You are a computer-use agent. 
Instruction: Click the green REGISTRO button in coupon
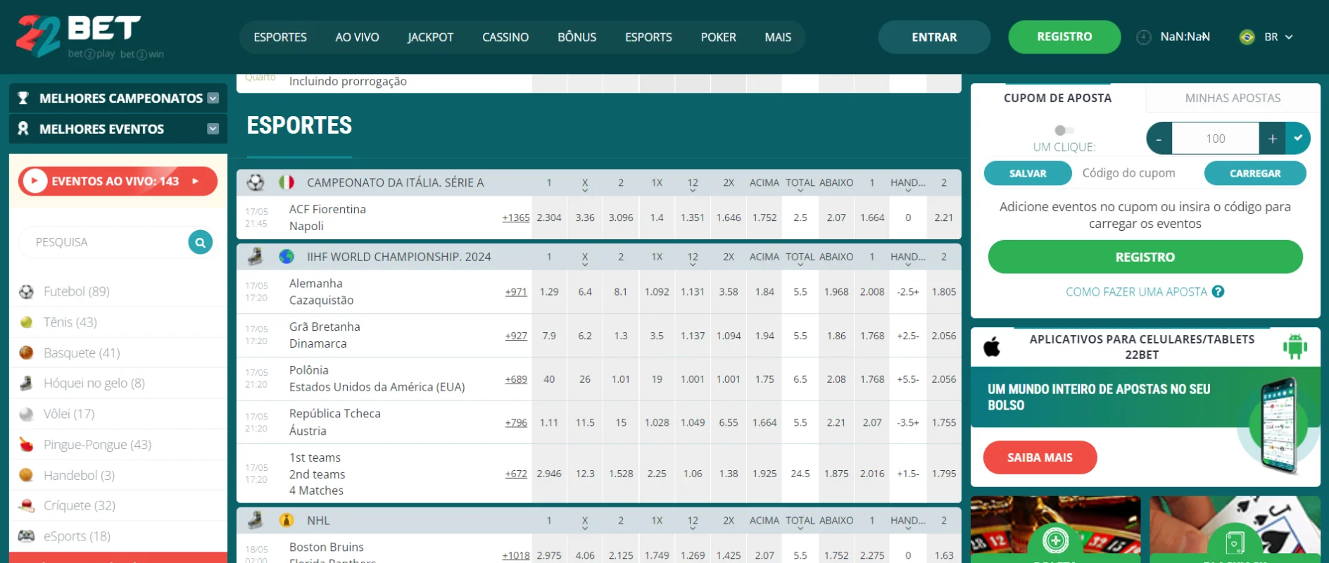[x=1145, y=257]
